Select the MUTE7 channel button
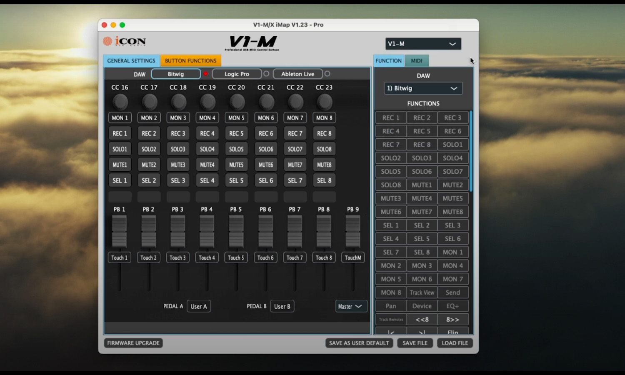The width and height of the screenshot is (625, 375). pyautogui.click(x=295, y=165)
